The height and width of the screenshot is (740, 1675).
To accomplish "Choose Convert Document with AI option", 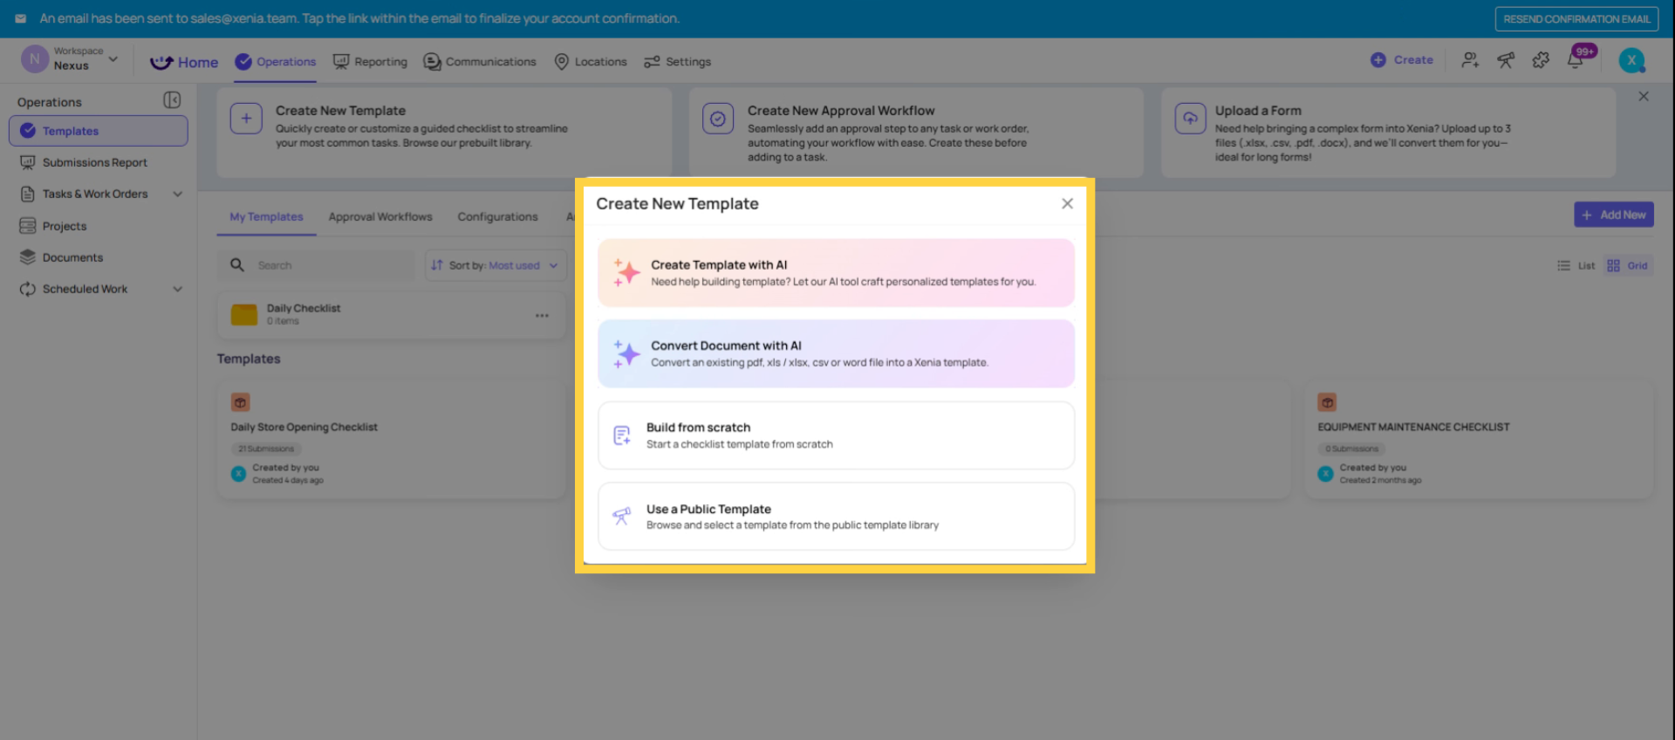I will tap(836, 353).
